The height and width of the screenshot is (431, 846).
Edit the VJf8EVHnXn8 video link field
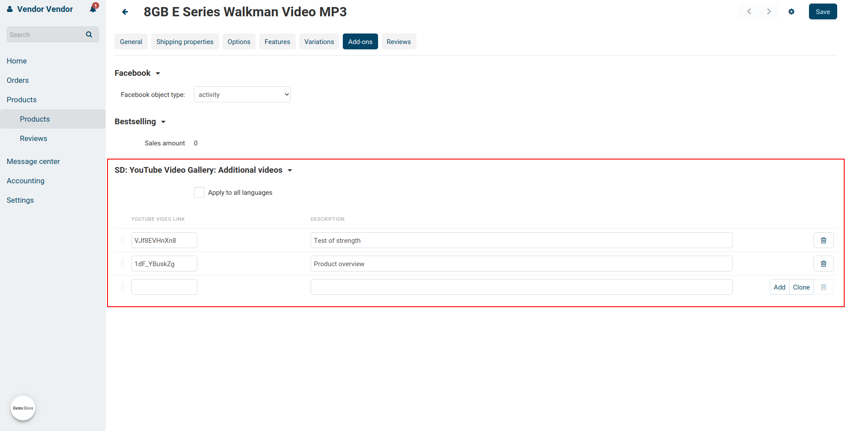[x=164, y=240]
